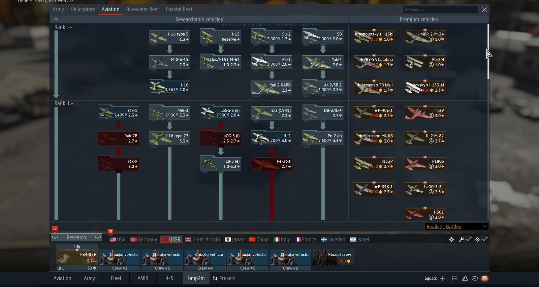The image size is (539, 287).
Task: Select premium I-301 fighter
Action: click(425, 215)
